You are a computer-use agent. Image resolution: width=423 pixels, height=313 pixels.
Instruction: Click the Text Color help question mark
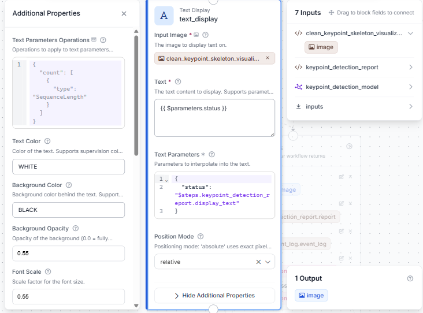point(47,141)
